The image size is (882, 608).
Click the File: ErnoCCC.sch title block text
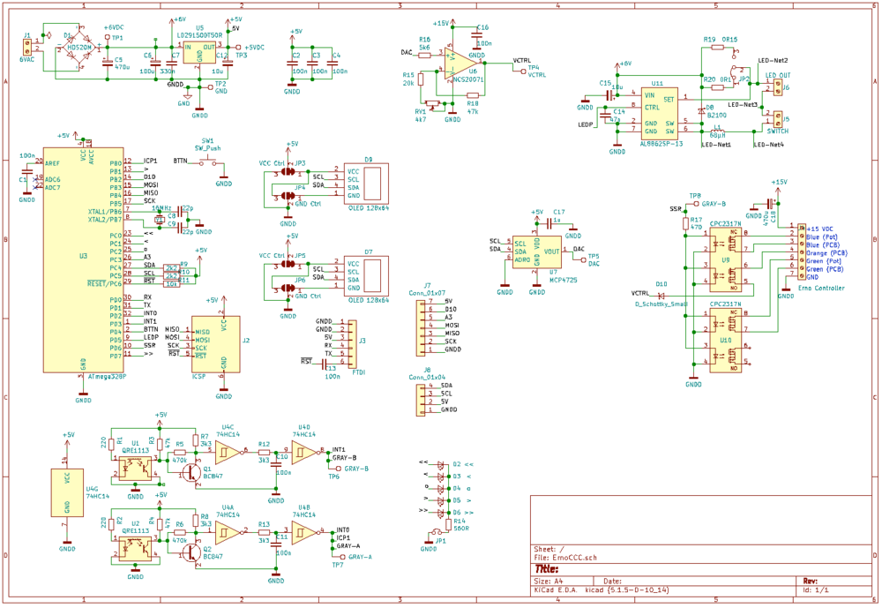[x=565, y=558]
